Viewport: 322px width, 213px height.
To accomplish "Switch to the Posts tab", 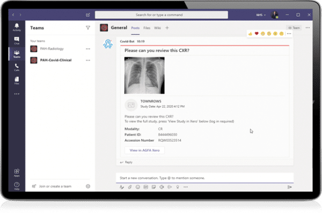I will pyautogui.click(x=135, y=28).
